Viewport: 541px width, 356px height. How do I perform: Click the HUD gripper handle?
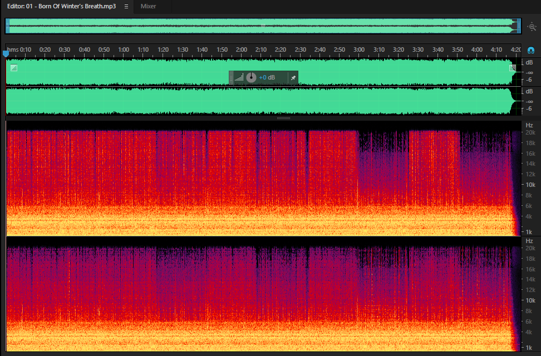(231, 78)
